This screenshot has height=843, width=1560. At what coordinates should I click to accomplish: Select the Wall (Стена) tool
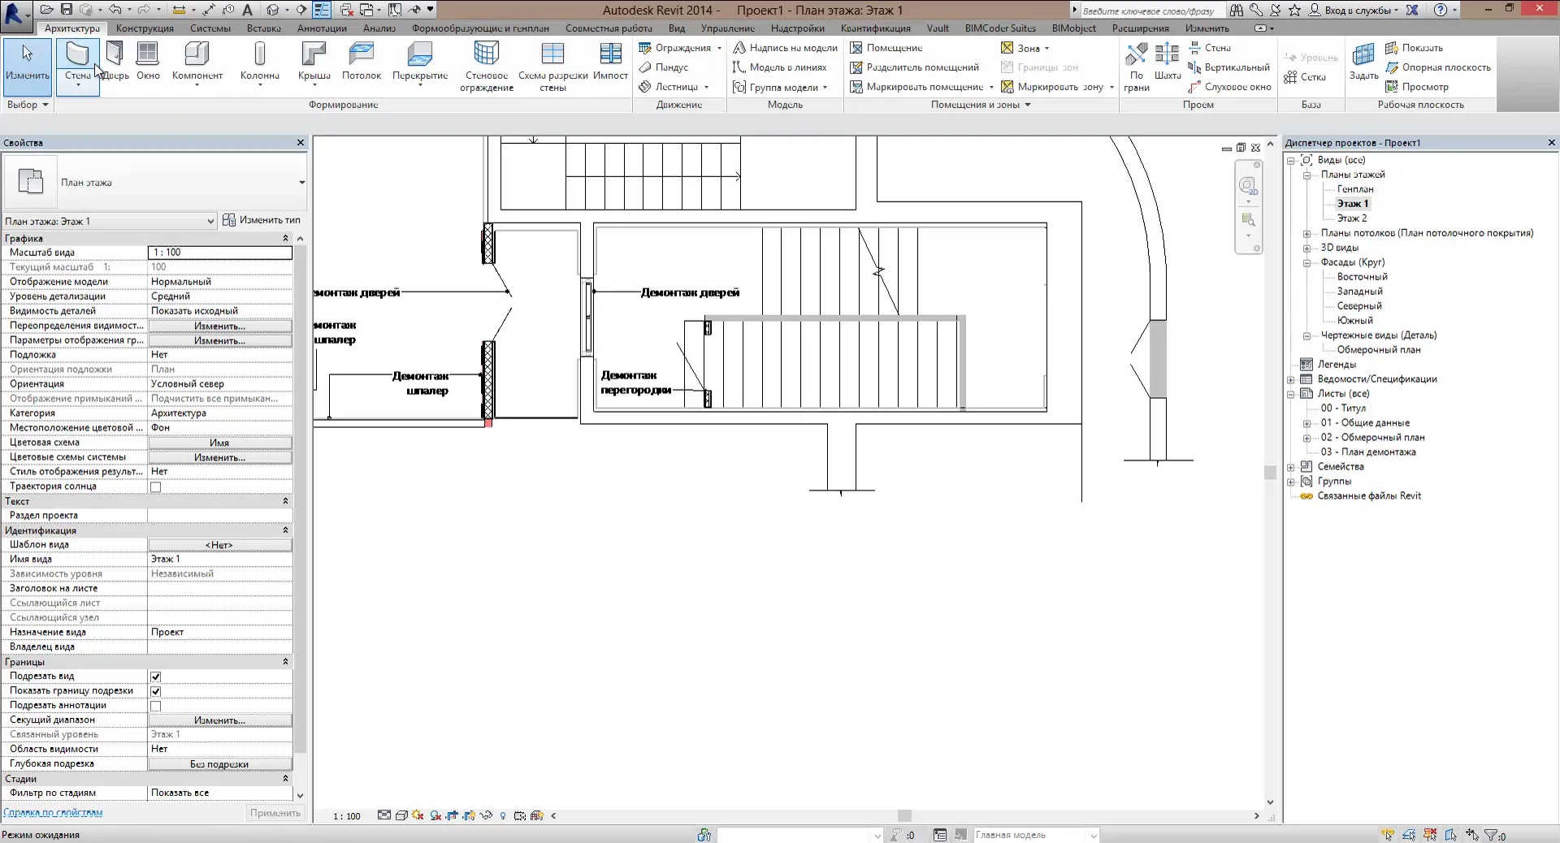(78, 58)
